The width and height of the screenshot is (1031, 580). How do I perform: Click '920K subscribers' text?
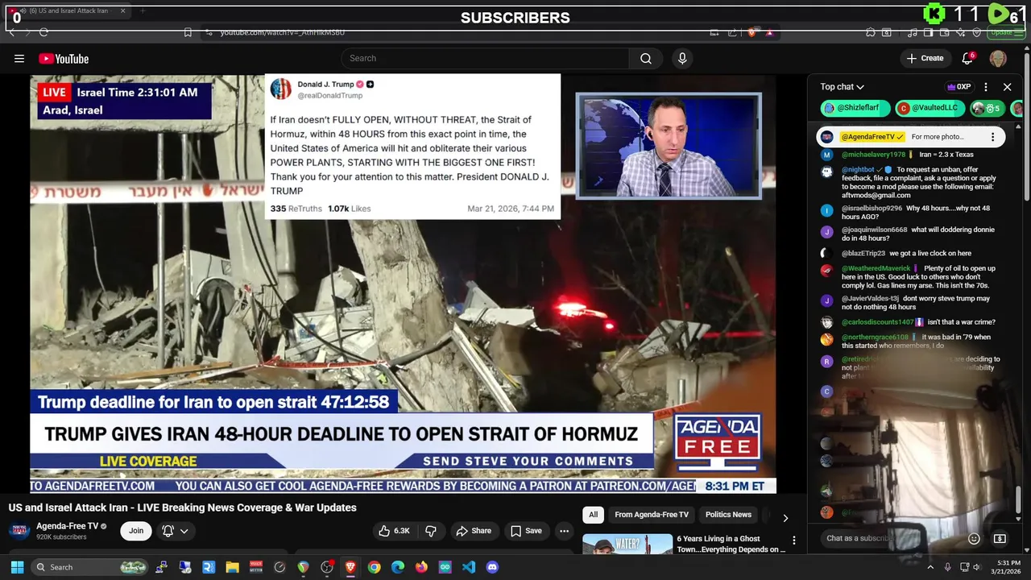61,537
